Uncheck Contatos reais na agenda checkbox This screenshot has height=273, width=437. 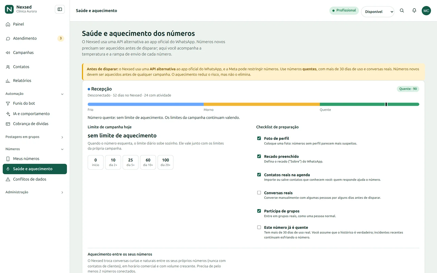tap(259, 175)
